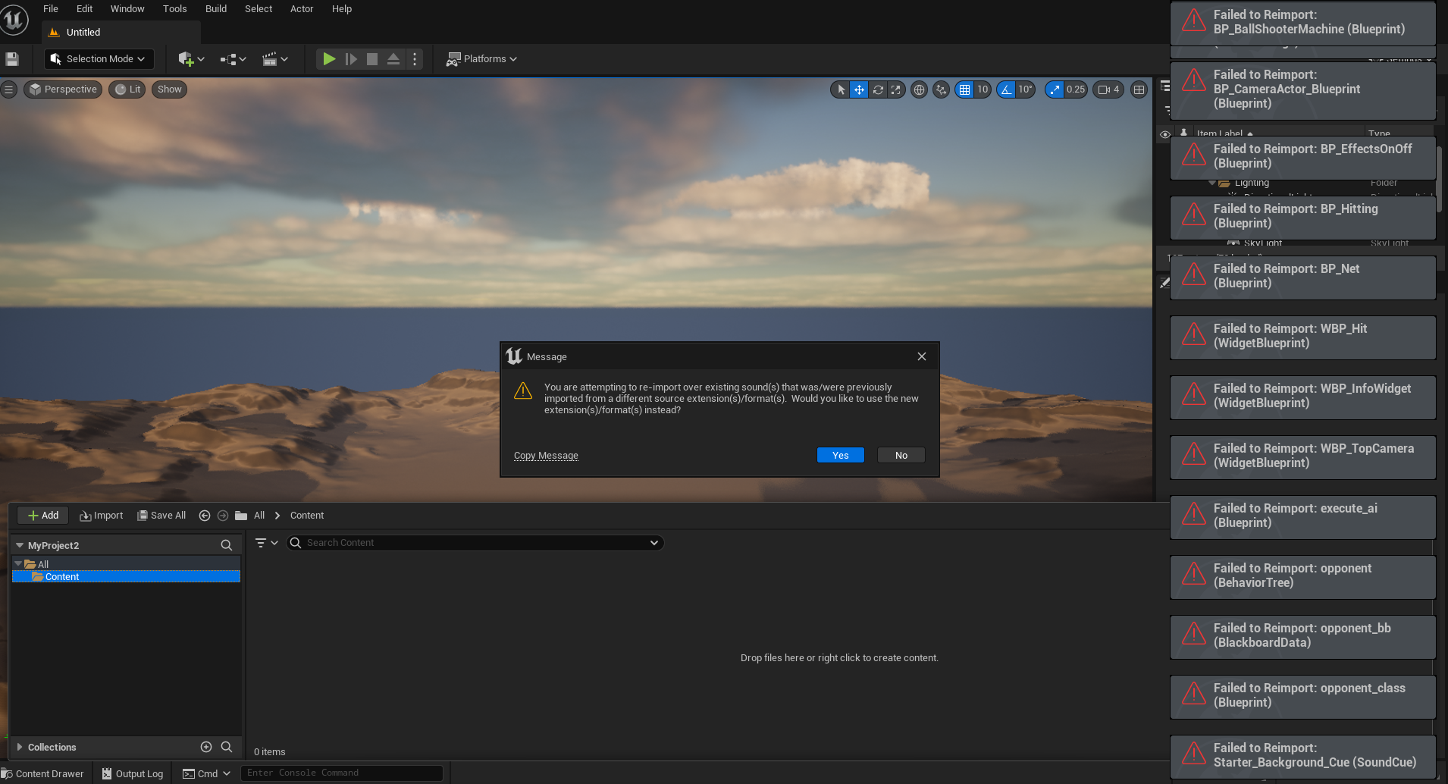The image size is (1448, 784).
Task: Select the Content folder in tree
Action: 127,577
